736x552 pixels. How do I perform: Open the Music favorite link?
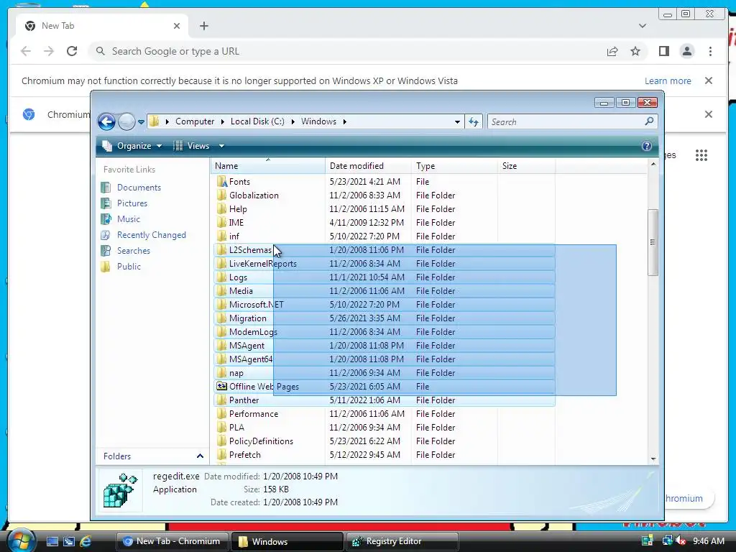[x=128, y=219]
